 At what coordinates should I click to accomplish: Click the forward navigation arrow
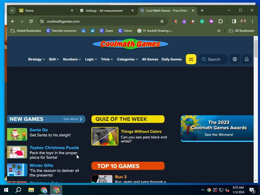coord(22,21)
